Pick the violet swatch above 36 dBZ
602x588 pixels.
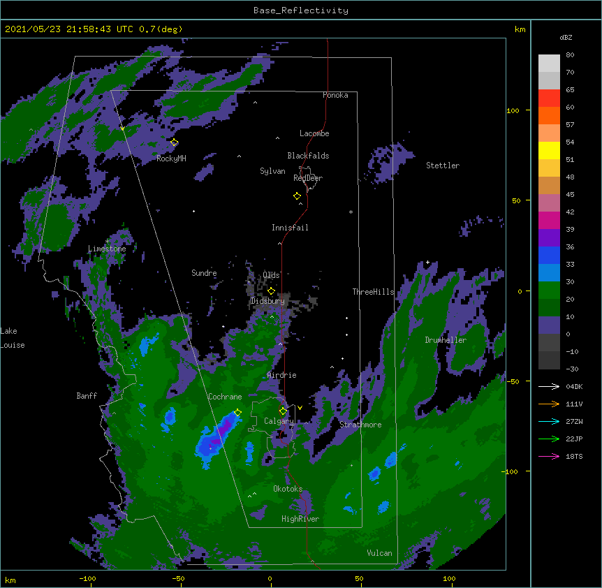click(549, 238)
